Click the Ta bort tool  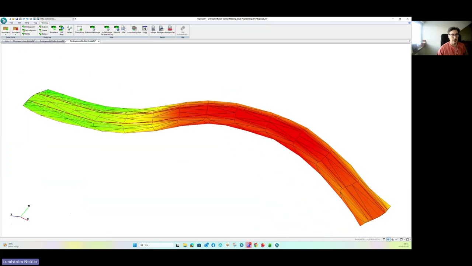[x=44, y=27]
